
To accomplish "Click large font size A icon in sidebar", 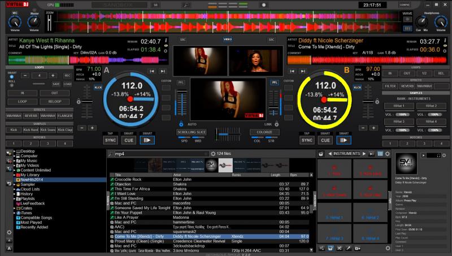I will (x=9, y=248).
